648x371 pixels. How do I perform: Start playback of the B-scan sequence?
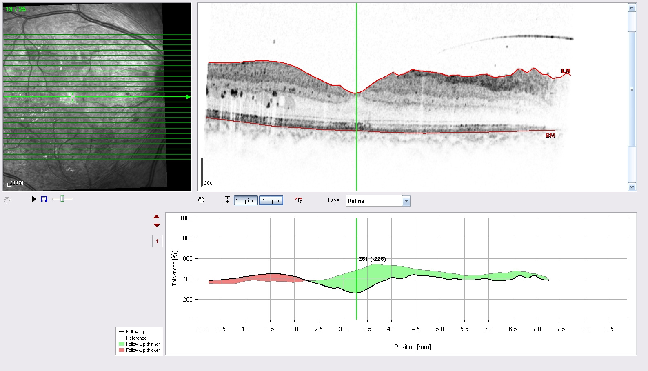(34, 199)
